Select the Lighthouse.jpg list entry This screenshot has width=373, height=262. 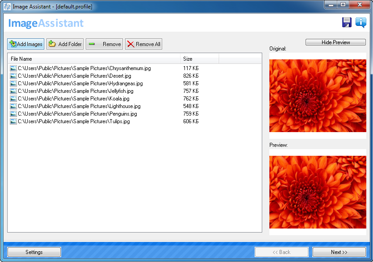pyautogui.click(x=79, y=106)
